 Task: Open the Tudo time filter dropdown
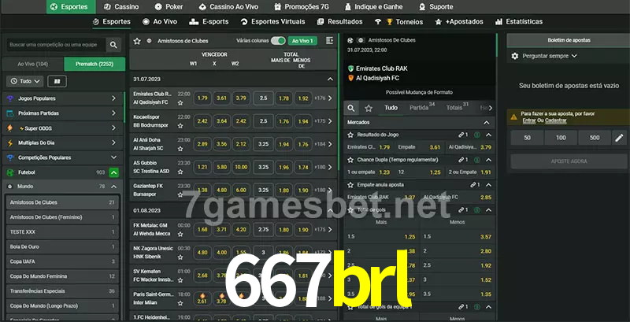[24, 81]
